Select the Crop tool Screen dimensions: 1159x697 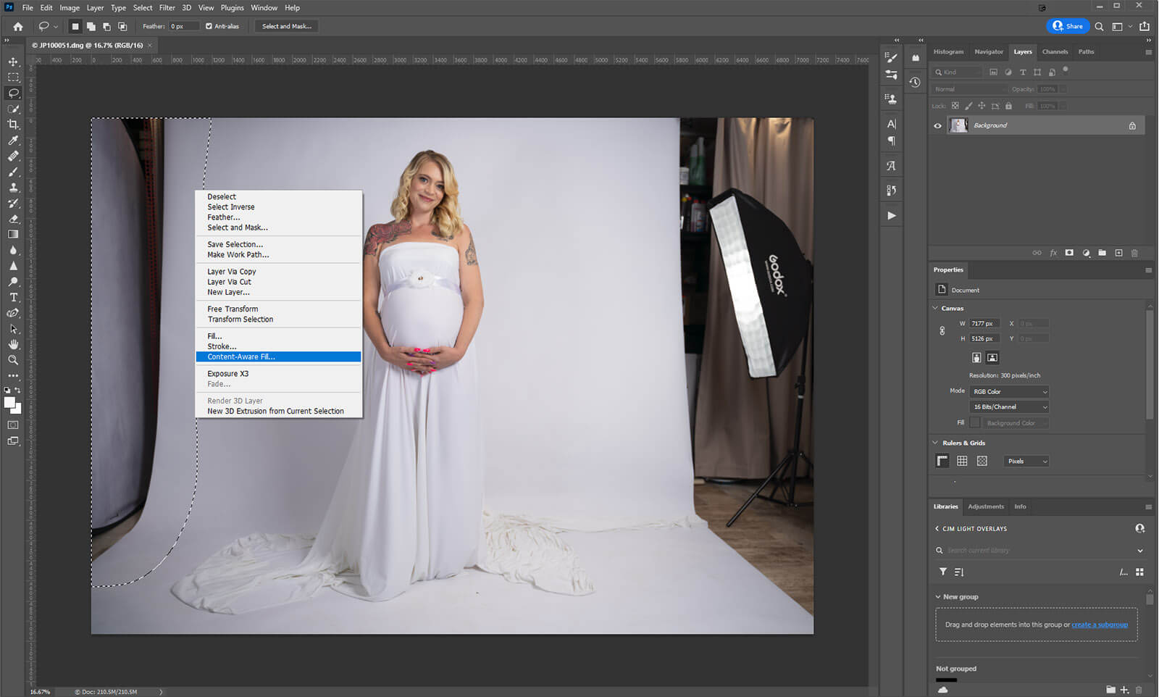point(13,125)
